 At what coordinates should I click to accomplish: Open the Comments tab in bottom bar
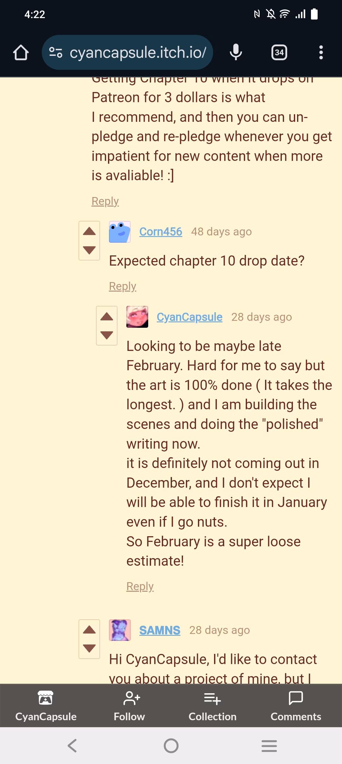pyautogui.click(x=296, y=706)
